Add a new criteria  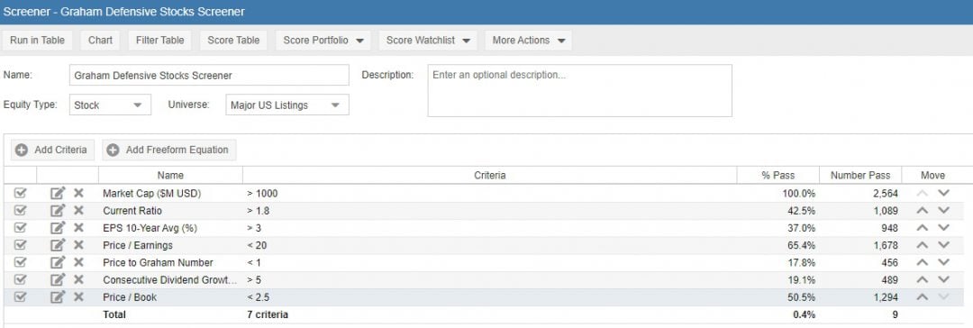coord(52,150)
